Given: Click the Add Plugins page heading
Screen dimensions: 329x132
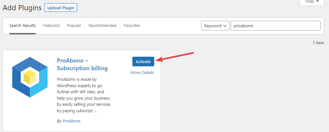Looking at the screenshot, I should pyautogui.click(x=22, y=8).
